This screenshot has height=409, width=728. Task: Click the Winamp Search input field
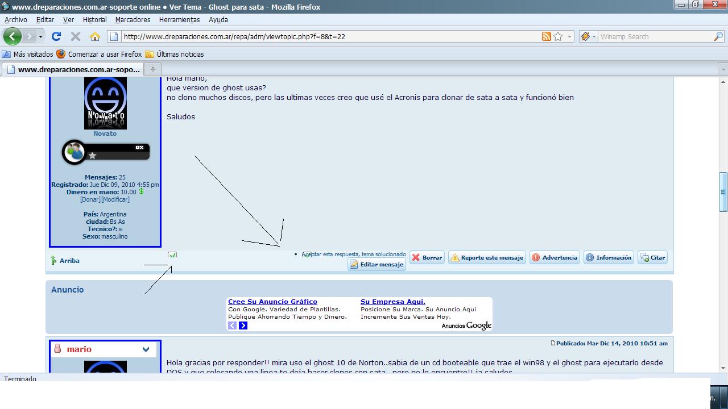[654, 36]
